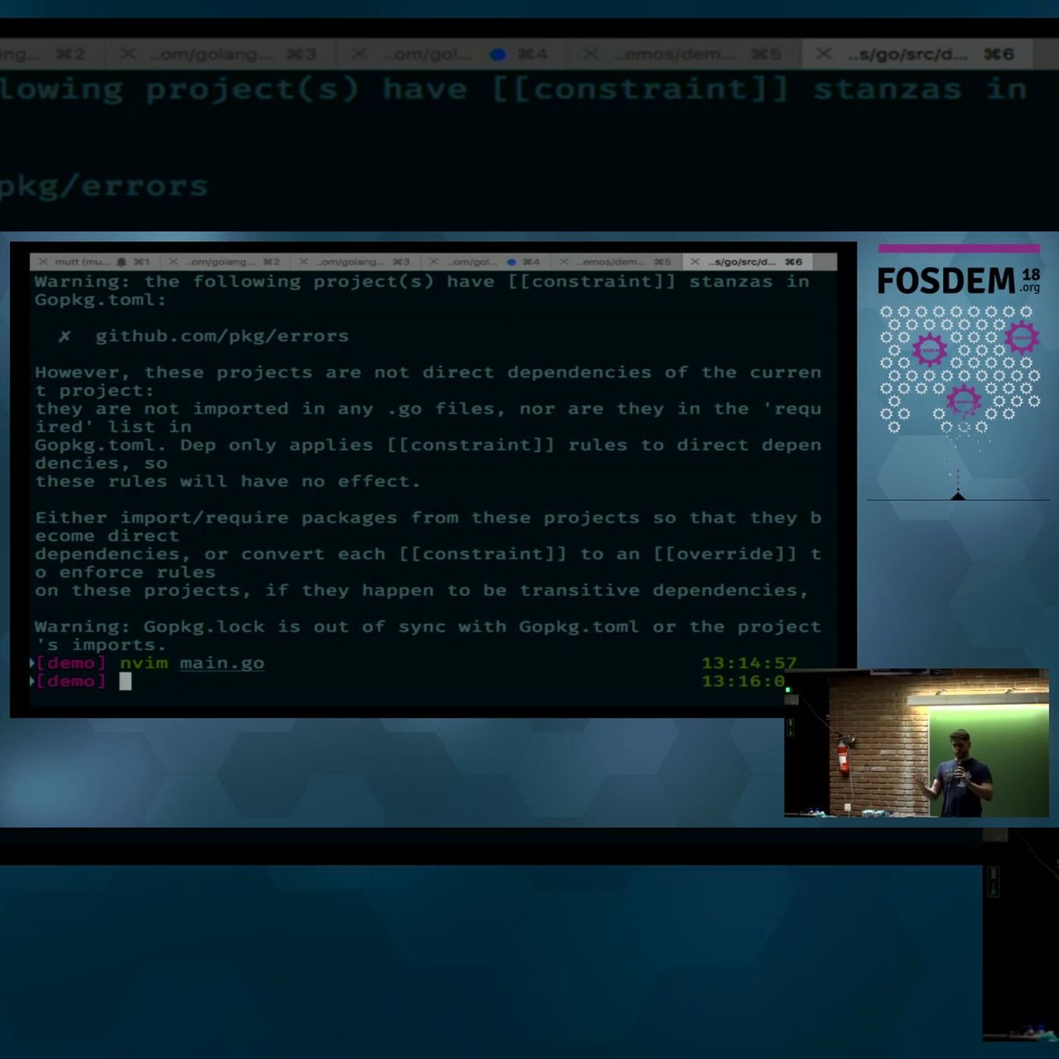Screen dimensions: 1059x1059
Task: Close the mutt tab with its X
Action: (42, 262)
